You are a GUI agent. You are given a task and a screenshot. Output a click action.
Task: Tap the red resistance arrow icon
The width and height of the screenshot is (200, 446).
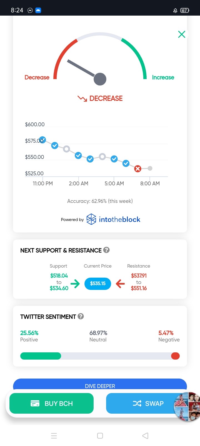[120, 284]
